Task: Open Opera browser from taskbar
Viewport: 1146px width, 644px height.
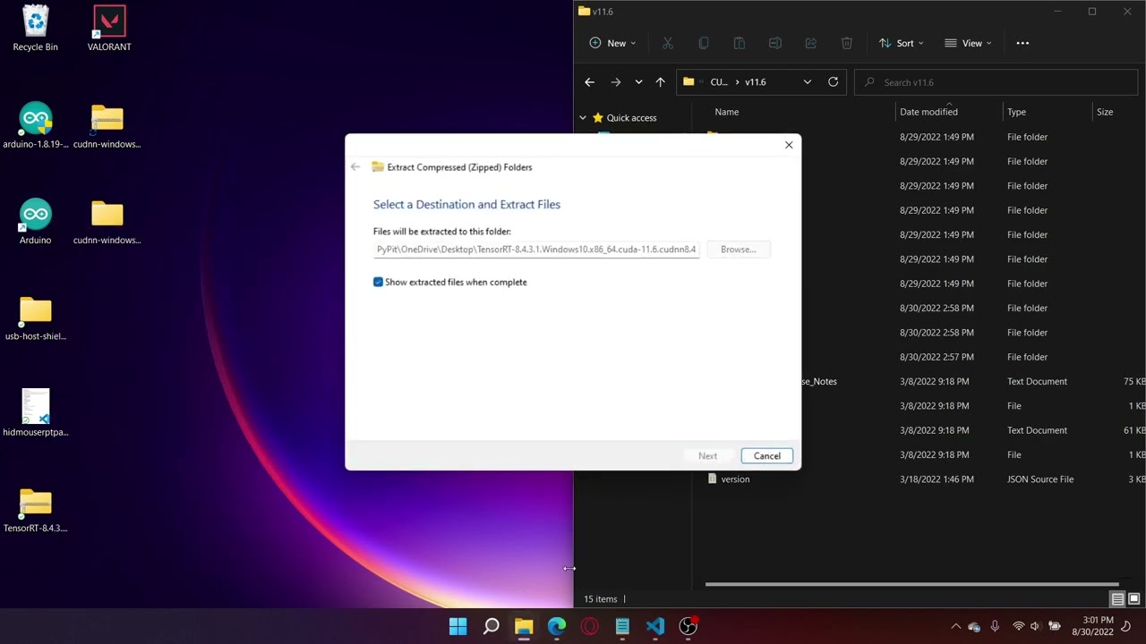Action: (589, 626)
